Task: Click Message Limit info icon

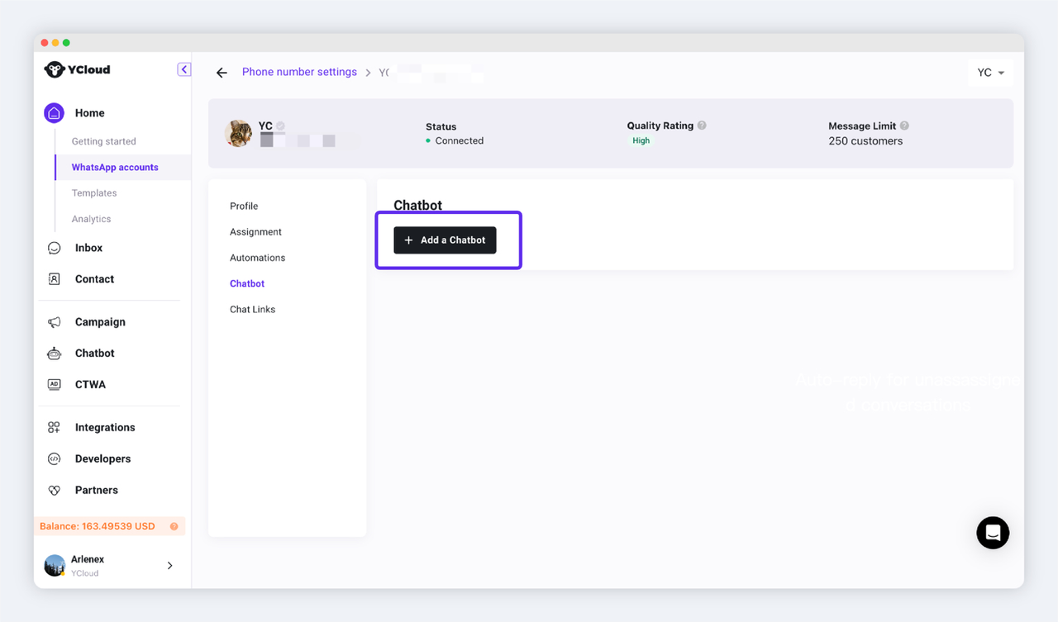Action: [x=904, y=126]
